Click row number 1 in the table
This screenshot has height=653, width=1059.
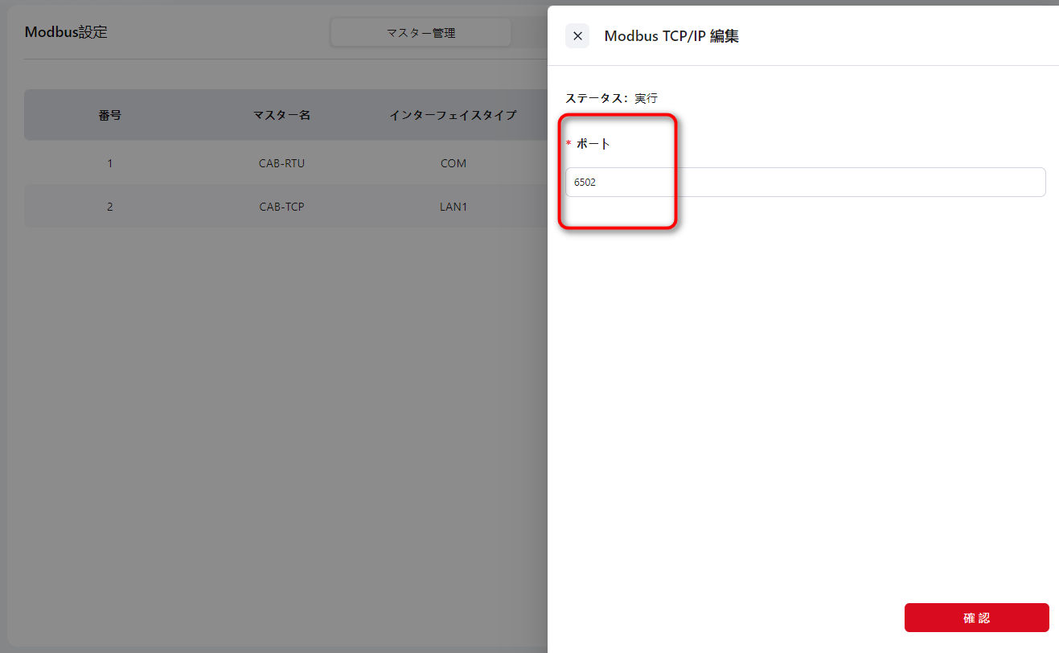coord(110,163)
